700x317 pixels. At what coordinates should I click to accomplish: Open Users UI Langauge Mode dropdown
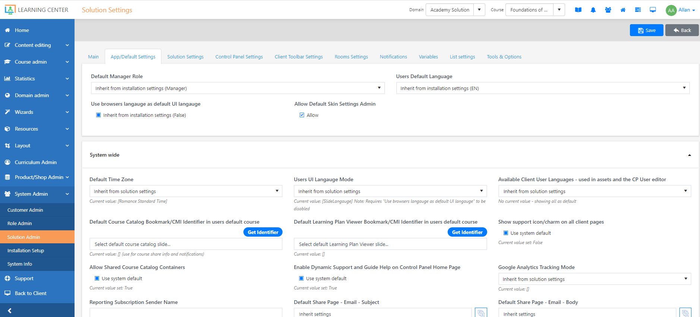pos(390,191)
